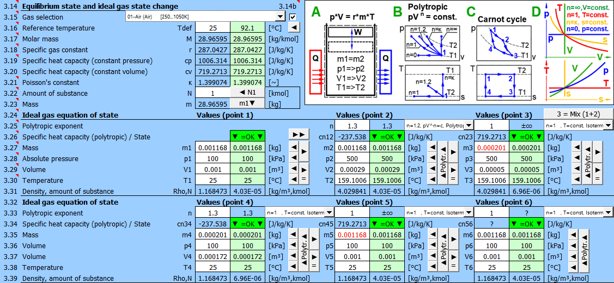The height and width of the screenshot is (283, 614).
Task: Click the left arrow beside T1 temperature [°C]
Action: click(x=293, y=180)
